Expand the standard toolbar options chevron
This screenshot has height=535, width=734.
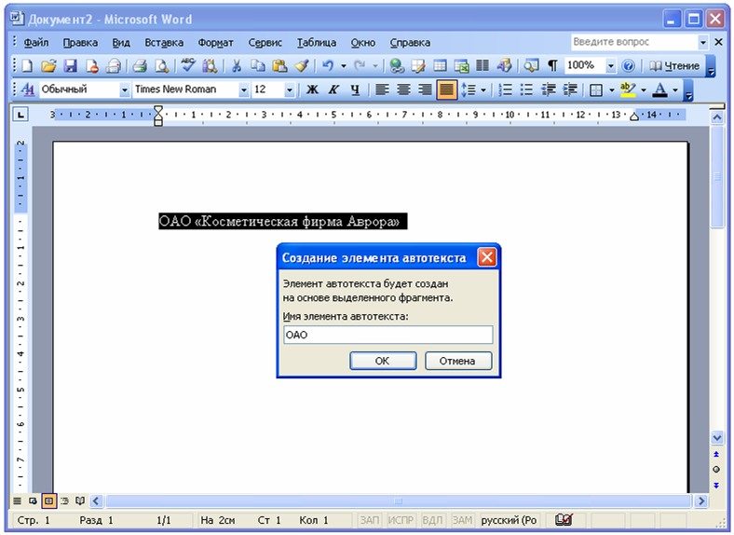pos(711,66)
